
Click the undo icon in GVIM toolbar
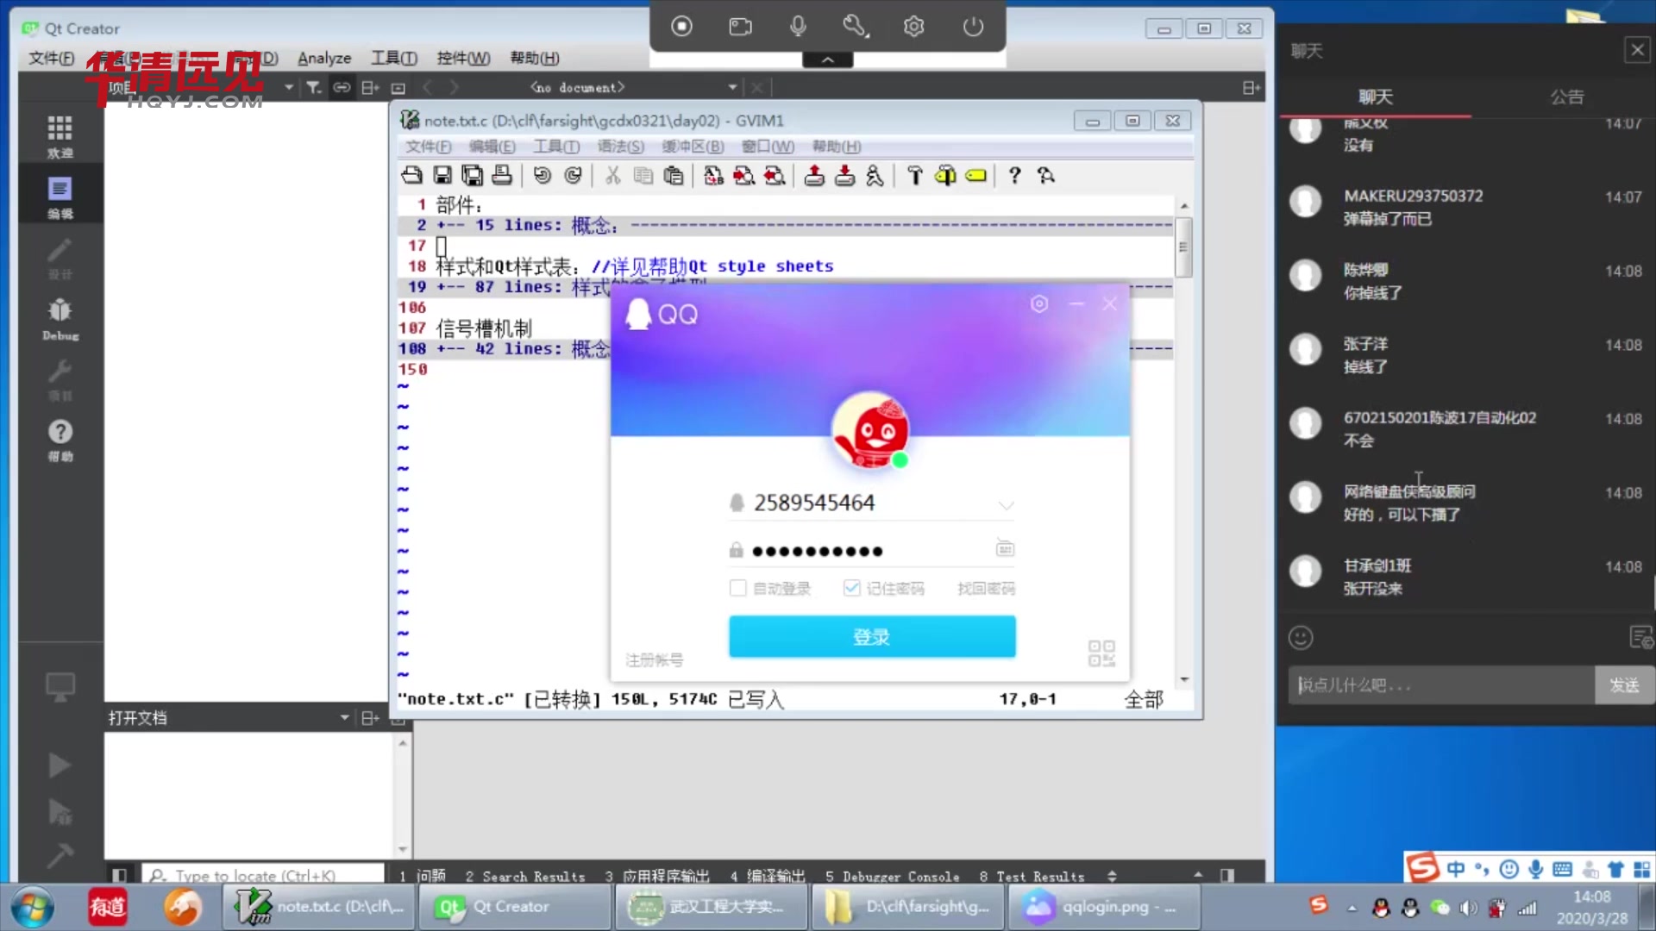542,176
